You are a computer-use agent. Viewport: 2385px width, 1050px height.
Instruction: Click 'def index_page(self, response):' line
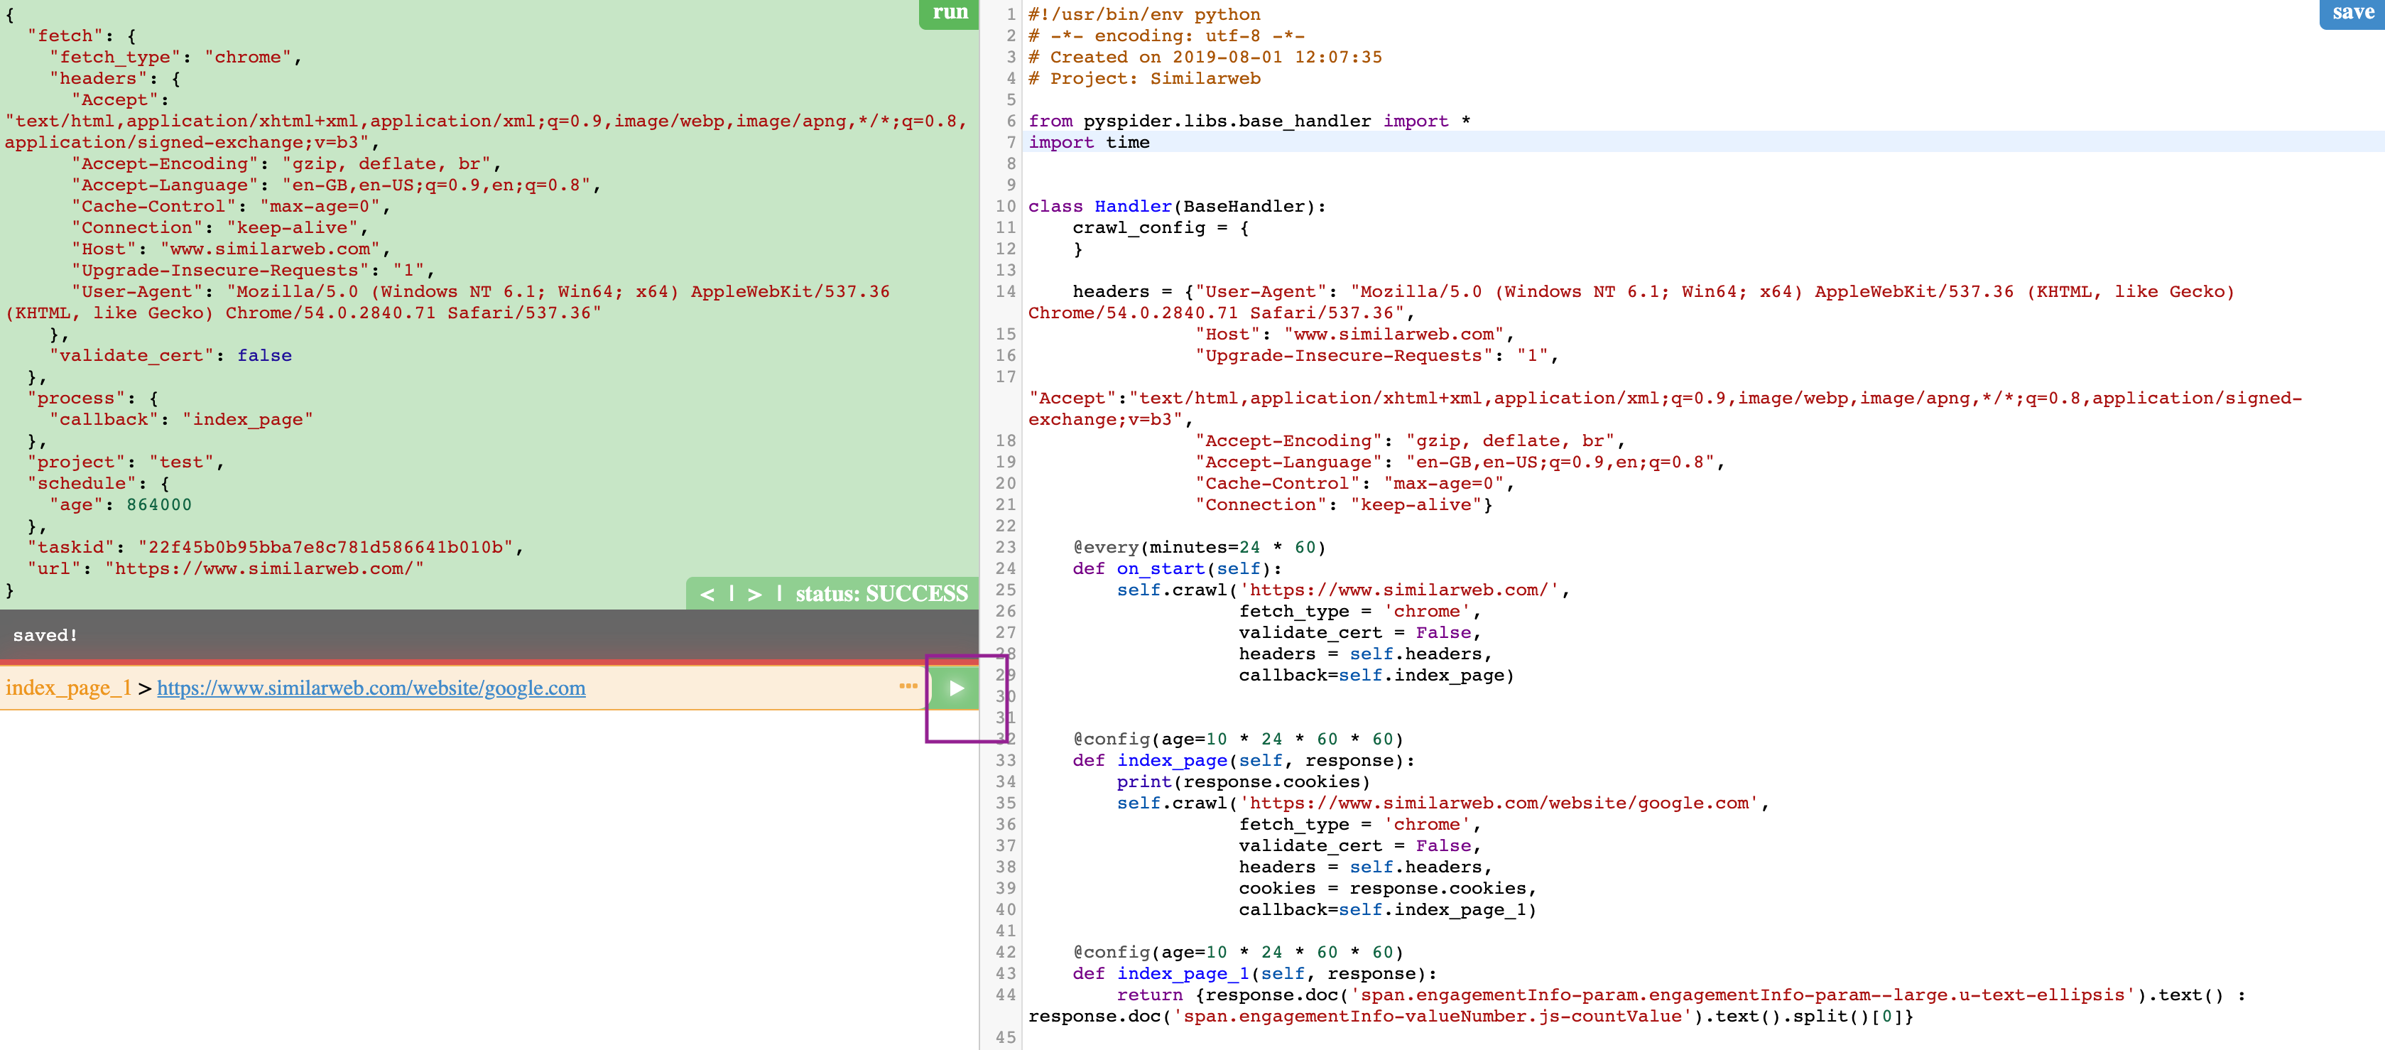point(1244,760)
